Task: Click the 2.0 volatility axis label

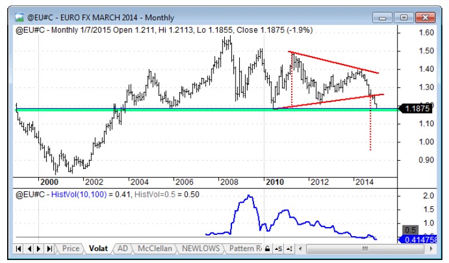Action: 429,196
